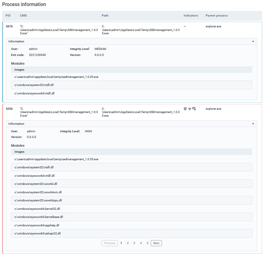Jump to page 5 of modules
The width and height of the screenshot is (266, 254).
click(147, 243)
